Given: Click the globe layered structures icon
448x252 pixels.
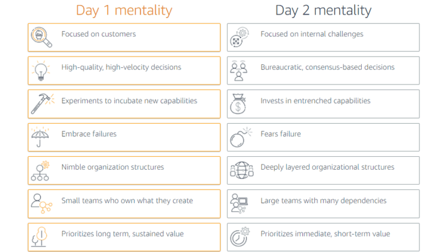Looking at the screenshot, I should [242, 170].
